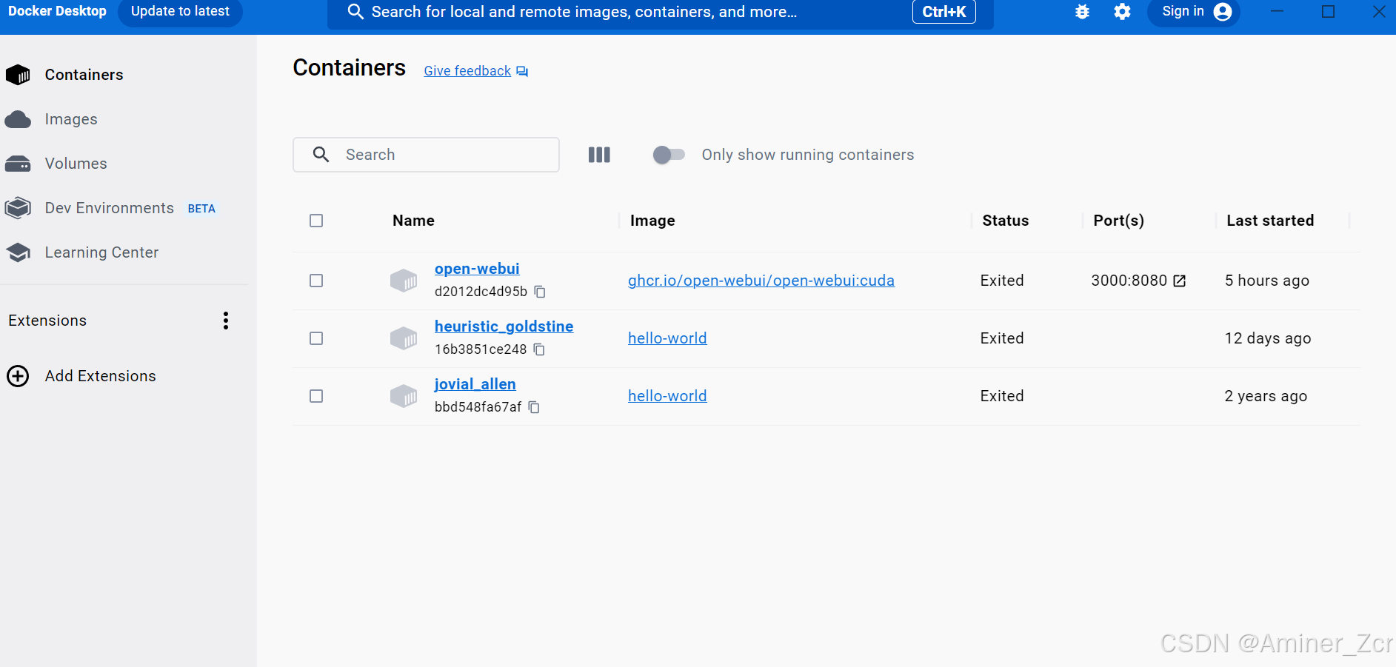Sort table by Port(s) column header

click(x=1118, y=221)
